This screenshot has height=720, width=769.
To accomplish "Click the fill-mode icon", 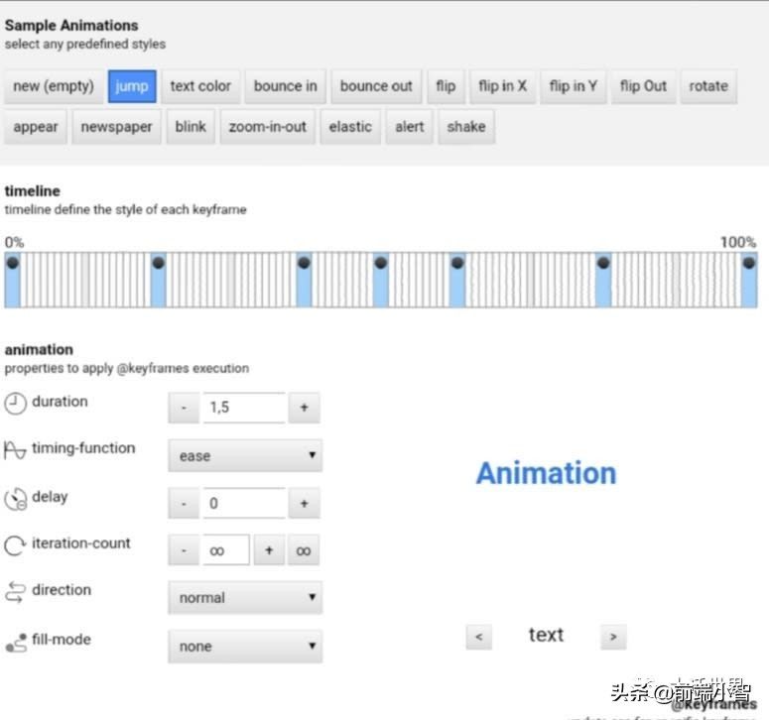I will 16,642.
